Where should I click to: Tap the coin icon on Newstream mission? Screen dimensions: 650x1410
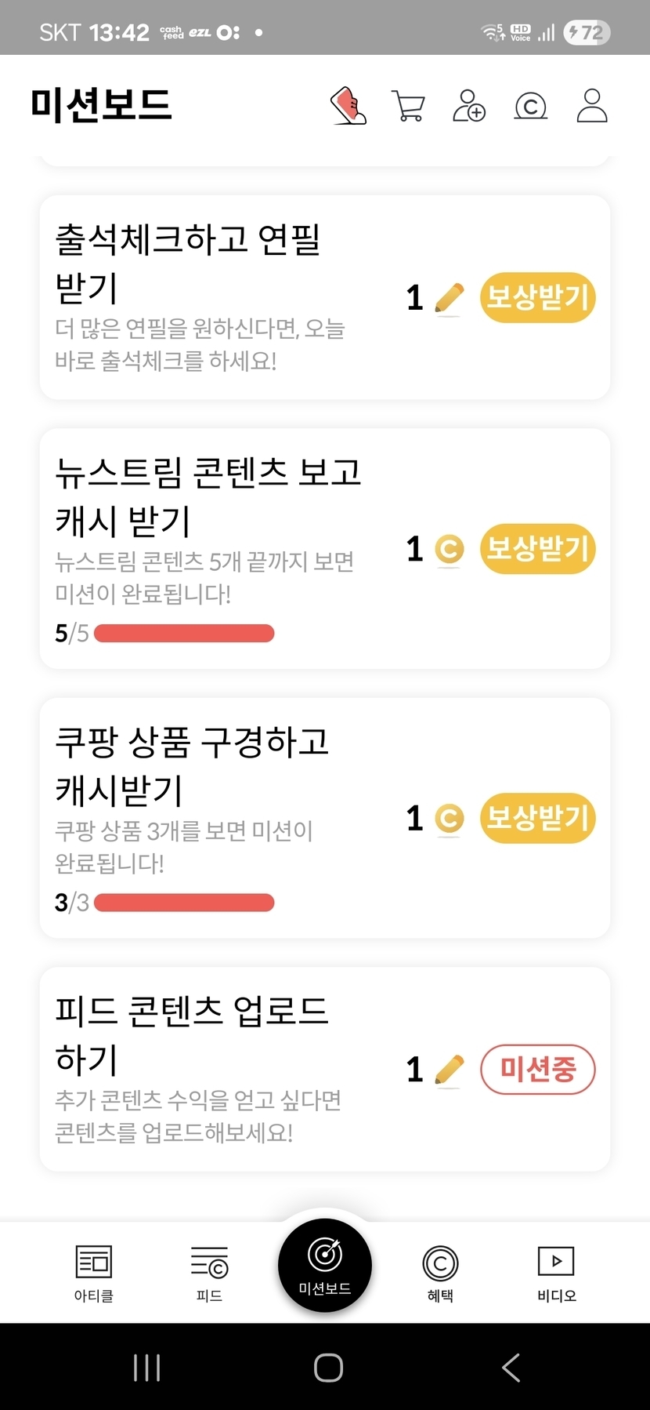point(449,549)
